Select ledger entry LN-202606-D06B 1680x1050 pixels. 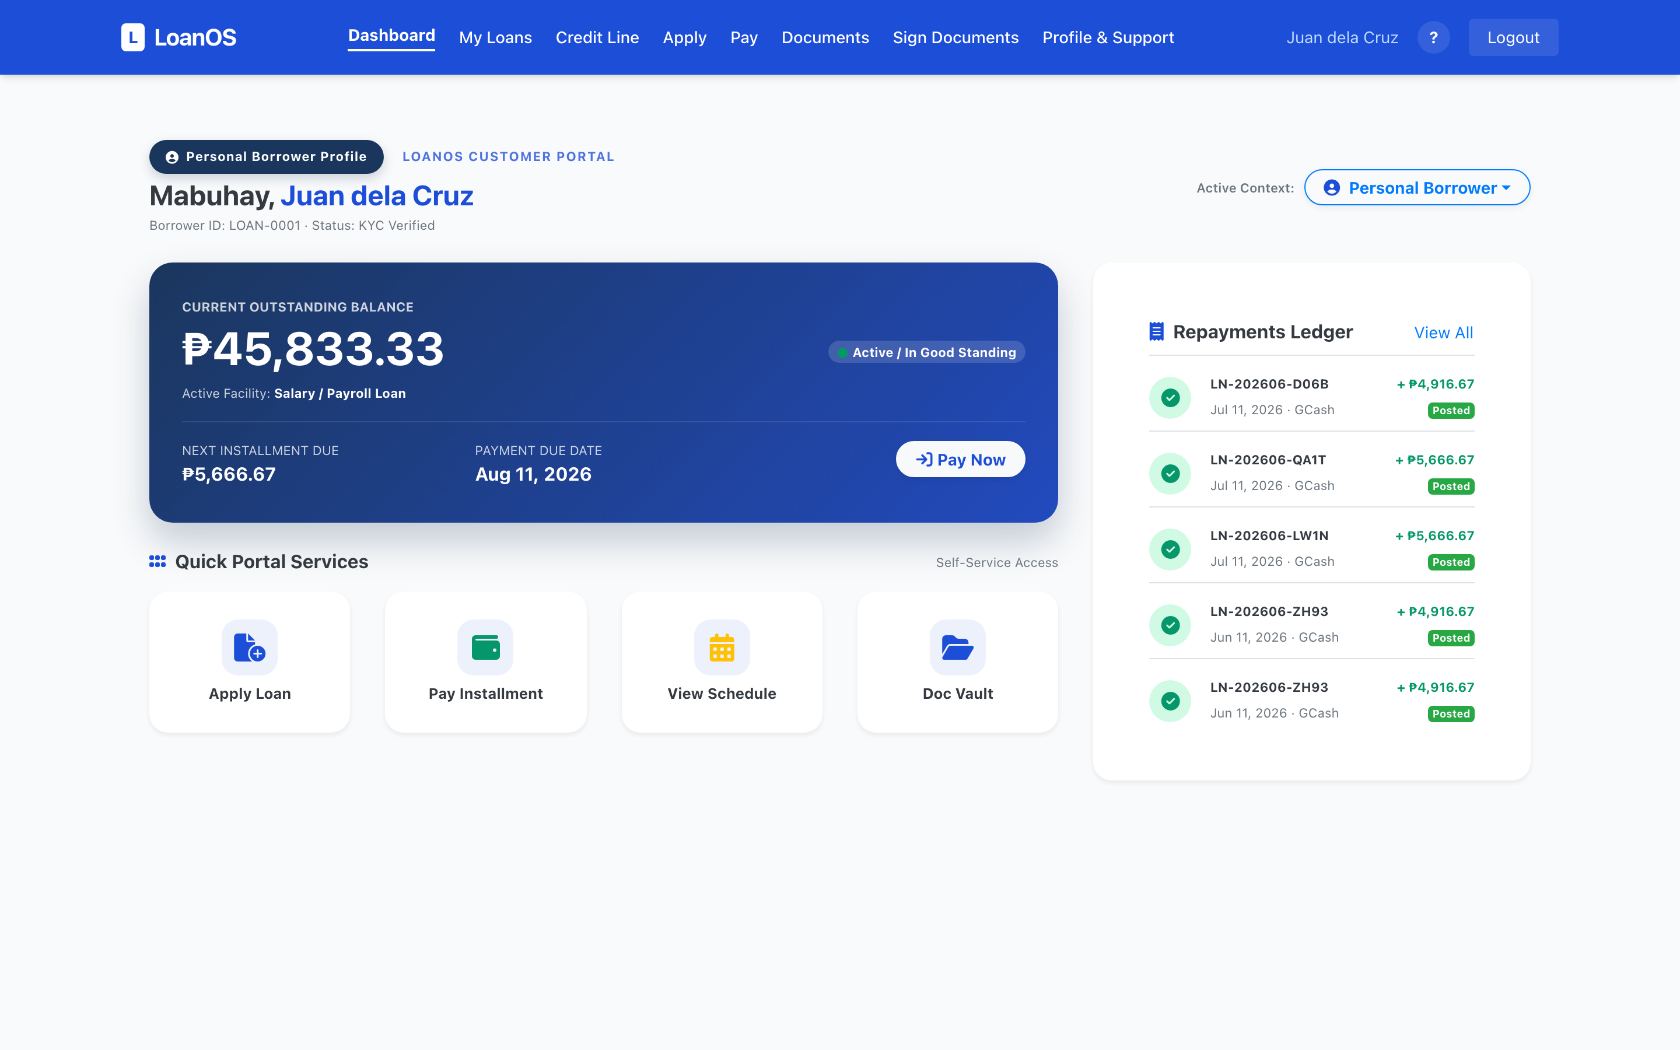(1311, 397)
